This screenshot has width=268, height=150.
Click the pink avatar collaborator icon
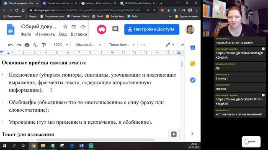click(102, 29)
